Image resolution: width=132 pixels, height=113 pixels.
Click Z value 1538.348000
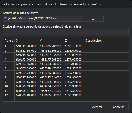(73, 95)
